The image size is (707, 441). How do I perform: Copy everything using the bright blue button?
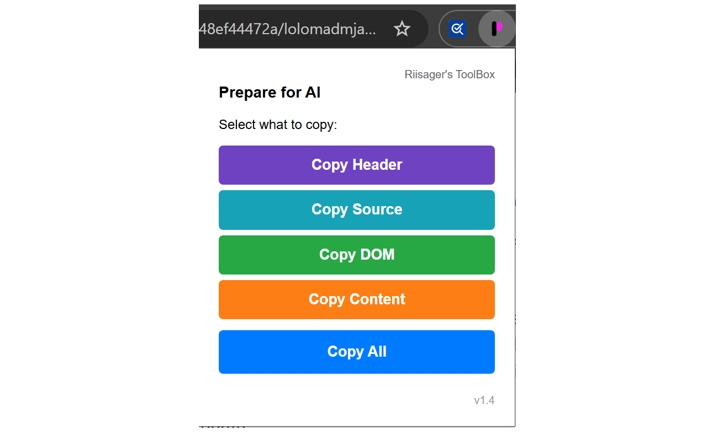[x=357, y=352]
